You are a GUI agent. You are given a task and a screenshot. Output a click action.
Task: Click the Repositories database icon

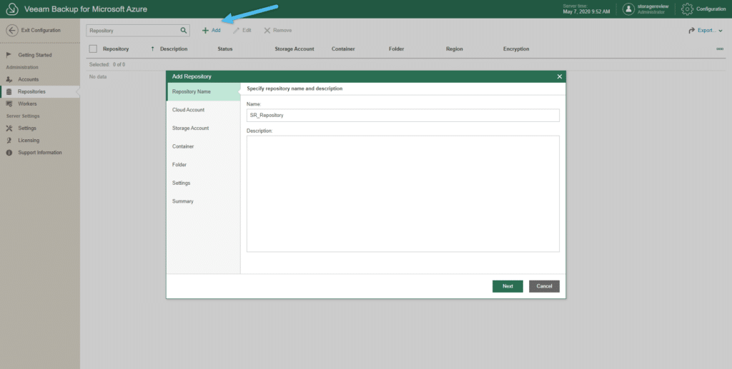point(9,92)
